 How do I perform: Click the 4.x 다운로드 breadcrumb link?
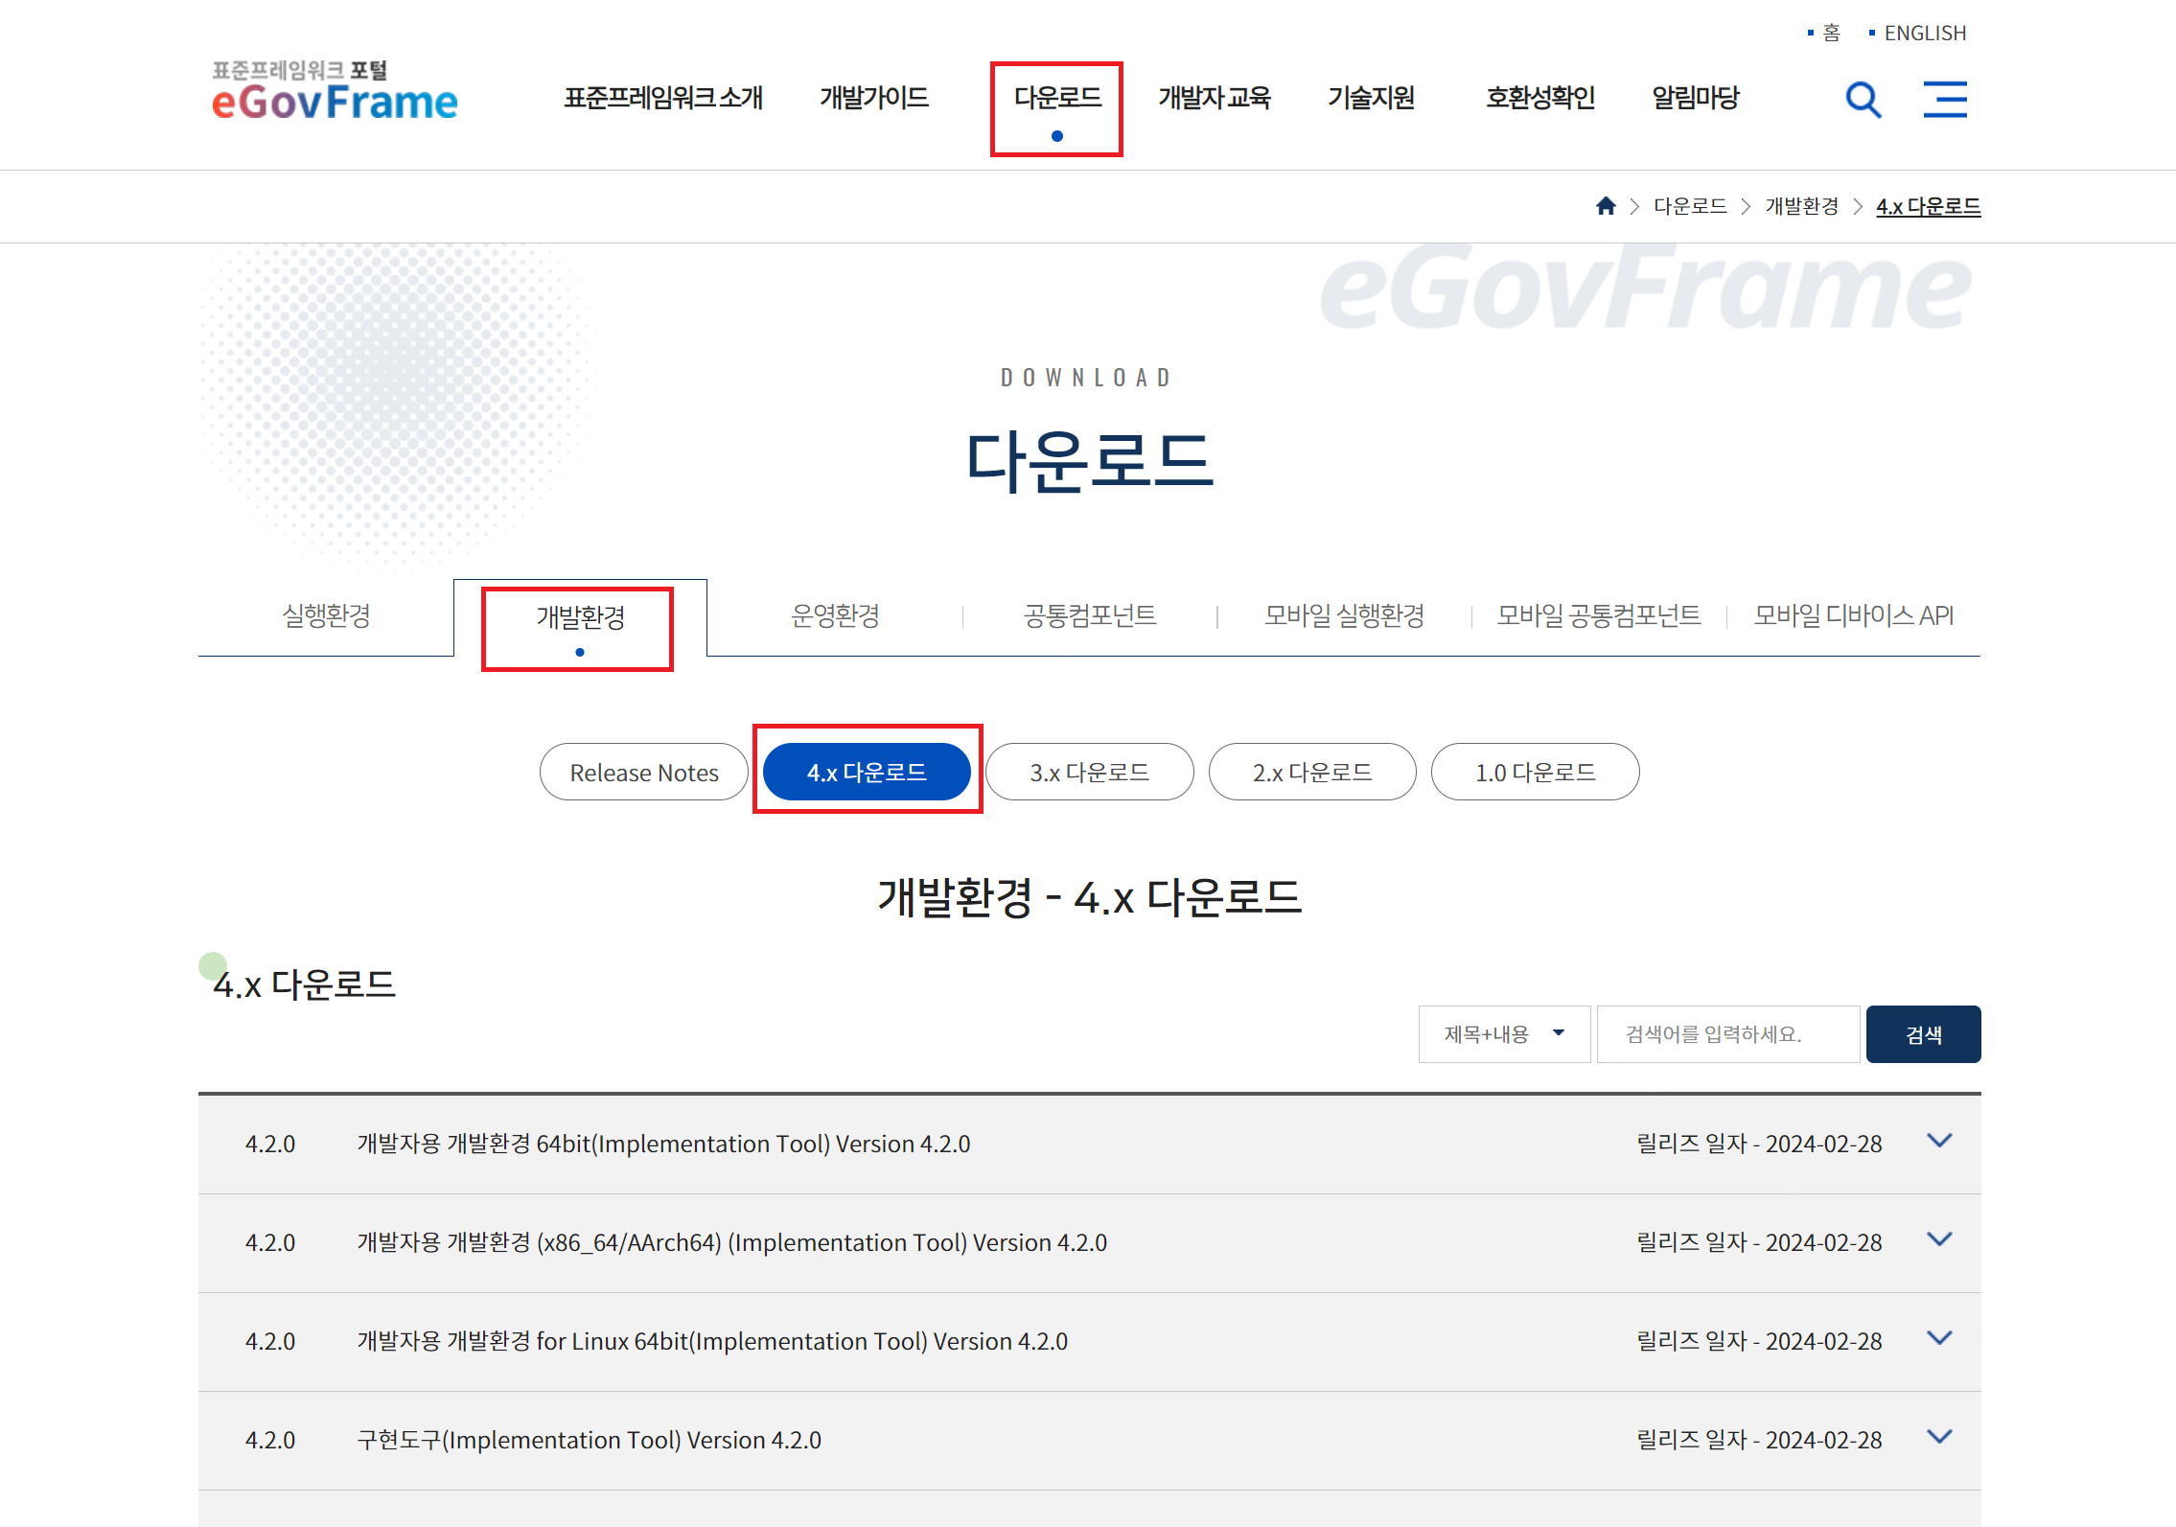point(1928,206)
